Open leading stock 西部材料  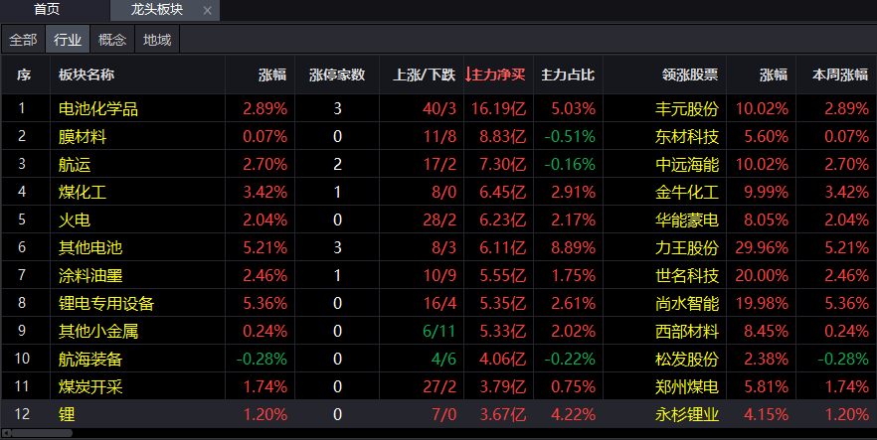coord(687,331)
